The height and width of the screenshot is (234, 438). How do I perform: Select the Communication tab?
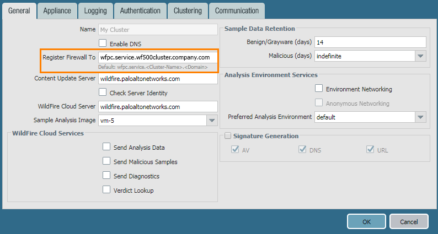(x=237, y=10)
